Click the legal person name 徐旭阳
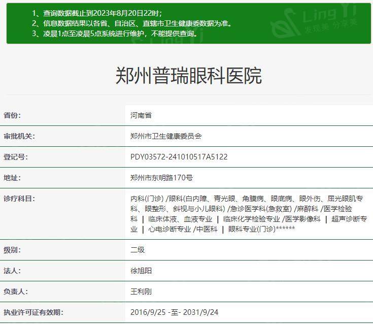The image size is (373, 324). pyautogui.click(x=141, y=271)
